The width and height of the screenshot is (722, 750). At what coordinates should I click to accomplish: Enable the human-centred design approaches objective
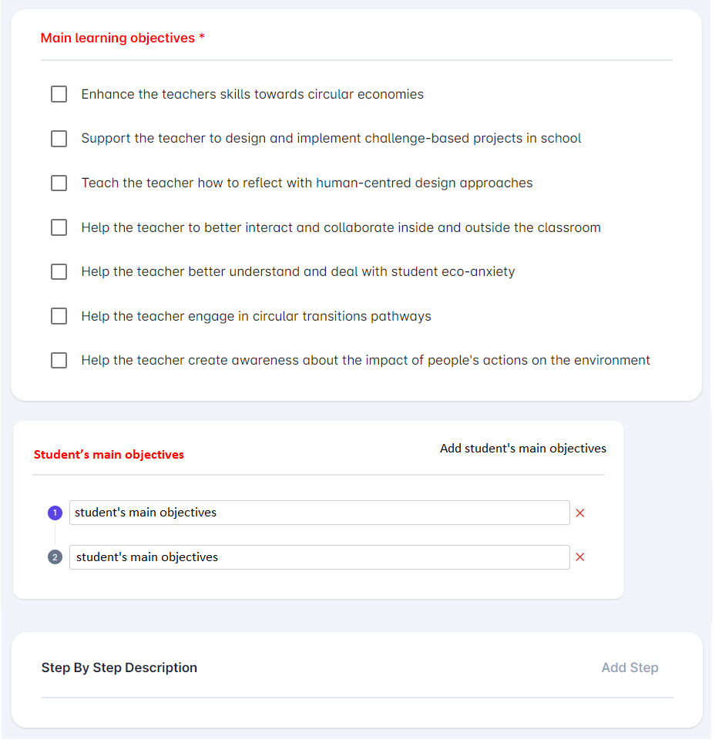point(59,183)
